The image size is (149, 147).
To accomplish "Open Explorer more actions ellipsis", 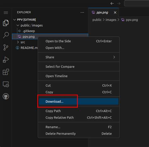I will 82,13.
